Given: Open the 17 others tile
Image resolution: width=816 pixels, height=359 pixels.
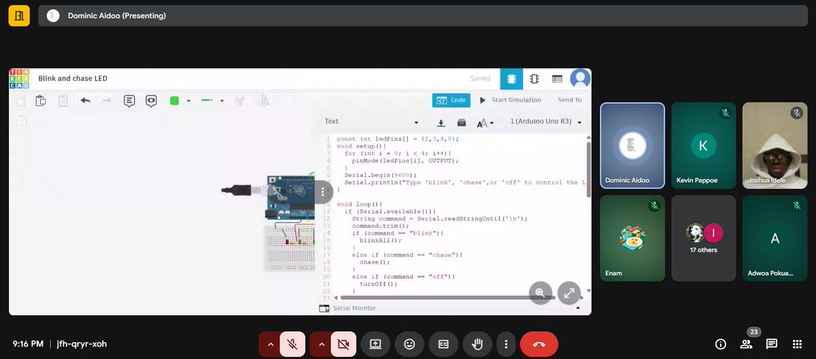Looking at the screenshot, I should [x=703, y=238].
